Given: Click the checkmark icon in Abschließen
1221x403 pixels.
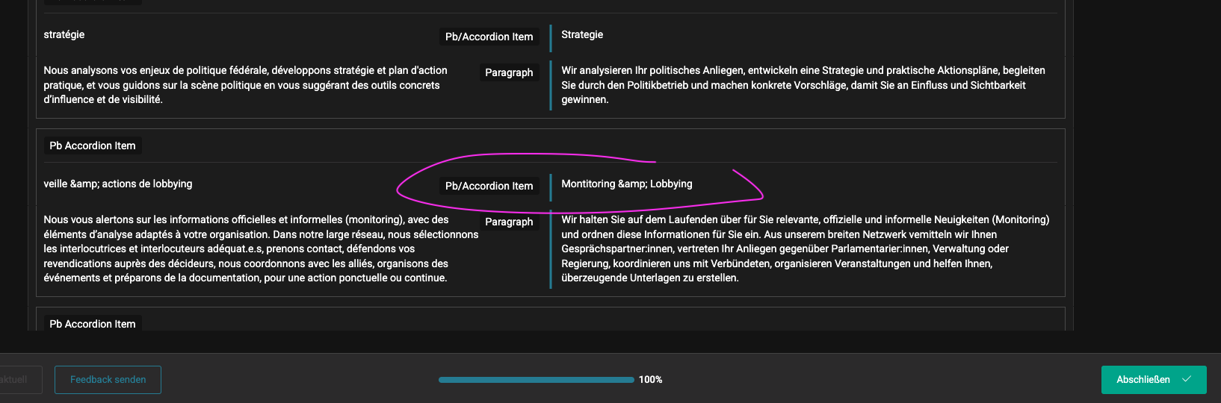Looking at the screenshot, I should 1187,379.
